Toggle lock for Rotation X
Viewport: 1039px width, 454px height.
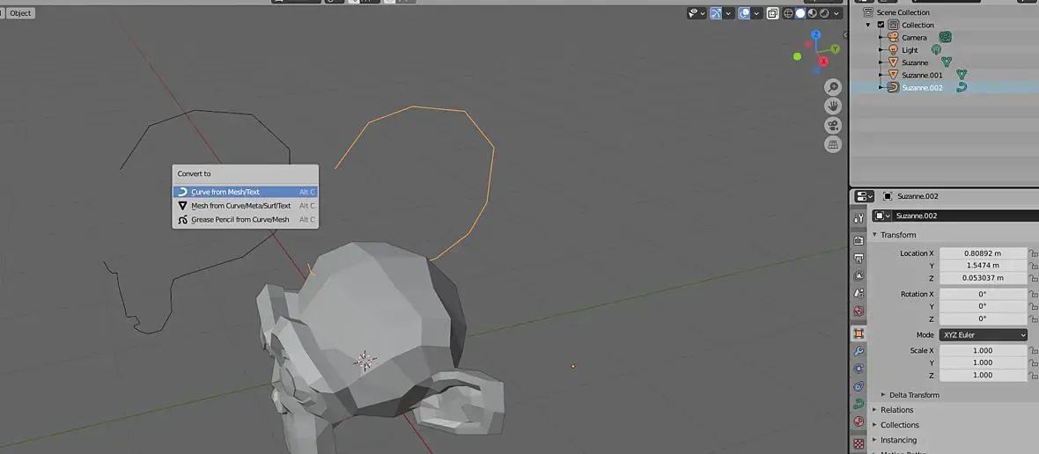[1032, 294]
